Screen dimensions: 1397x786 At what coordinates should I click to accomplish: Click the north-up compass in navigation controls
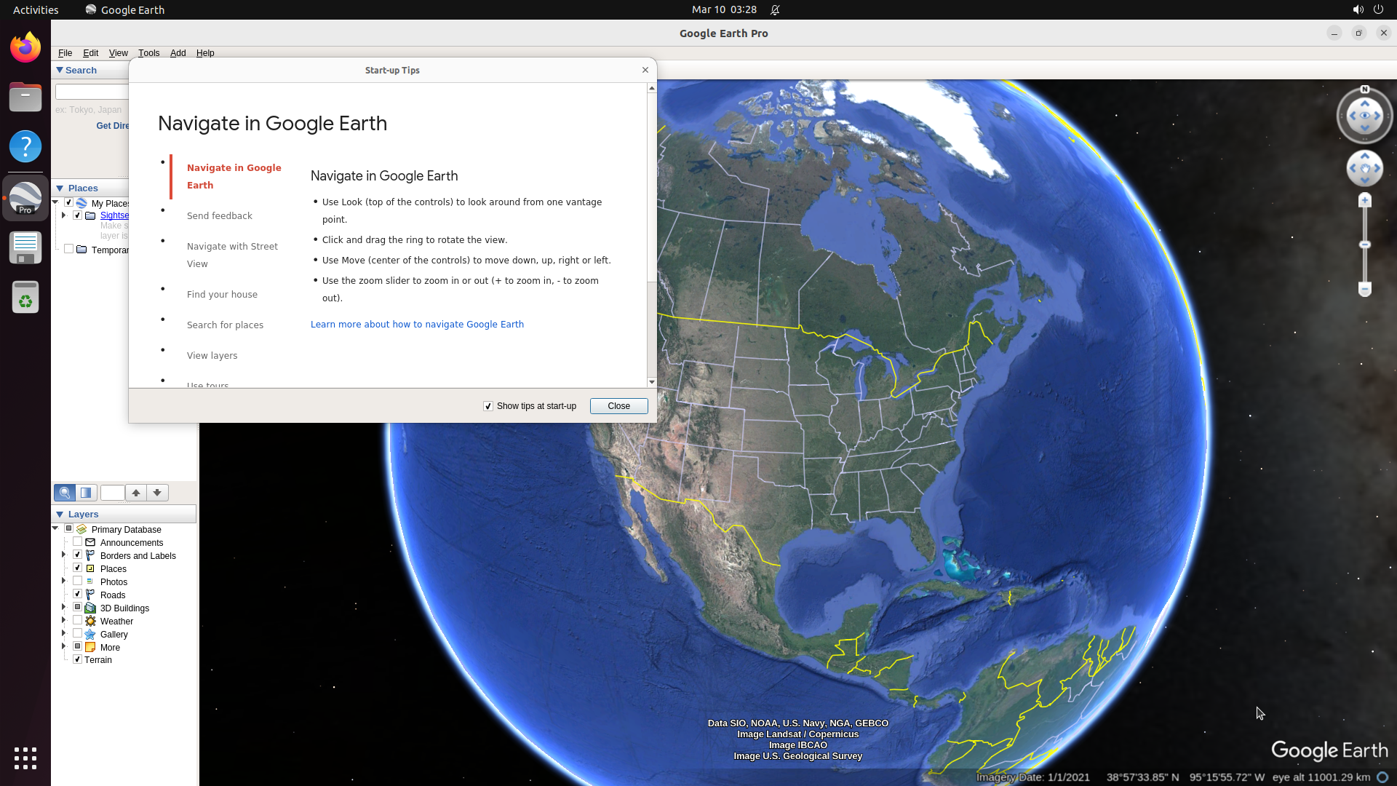tap(1365, 89)
